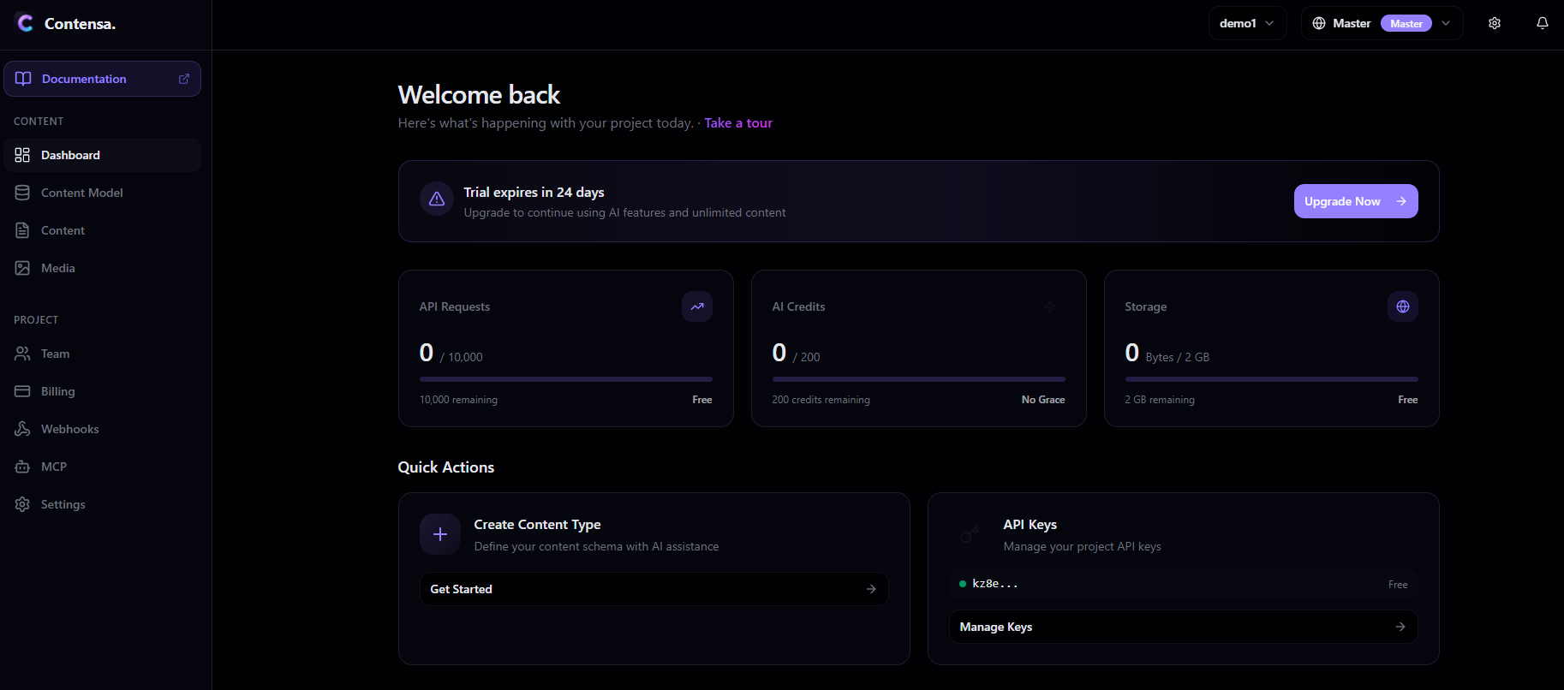Click the Dashboard grid icon
The height and width of the screenshot is (690, 1564).
22,155
